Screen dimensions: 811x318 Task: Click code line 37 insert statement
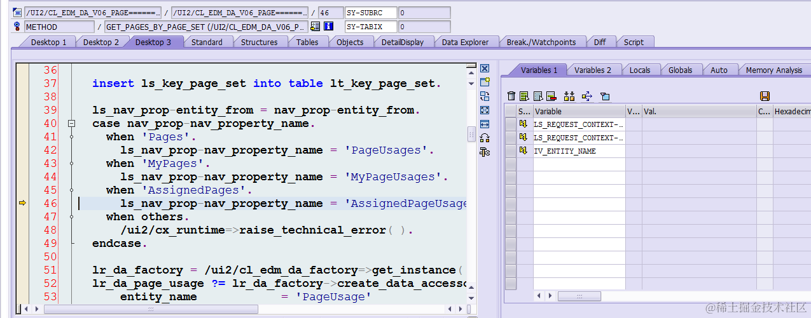click(267, 83)
